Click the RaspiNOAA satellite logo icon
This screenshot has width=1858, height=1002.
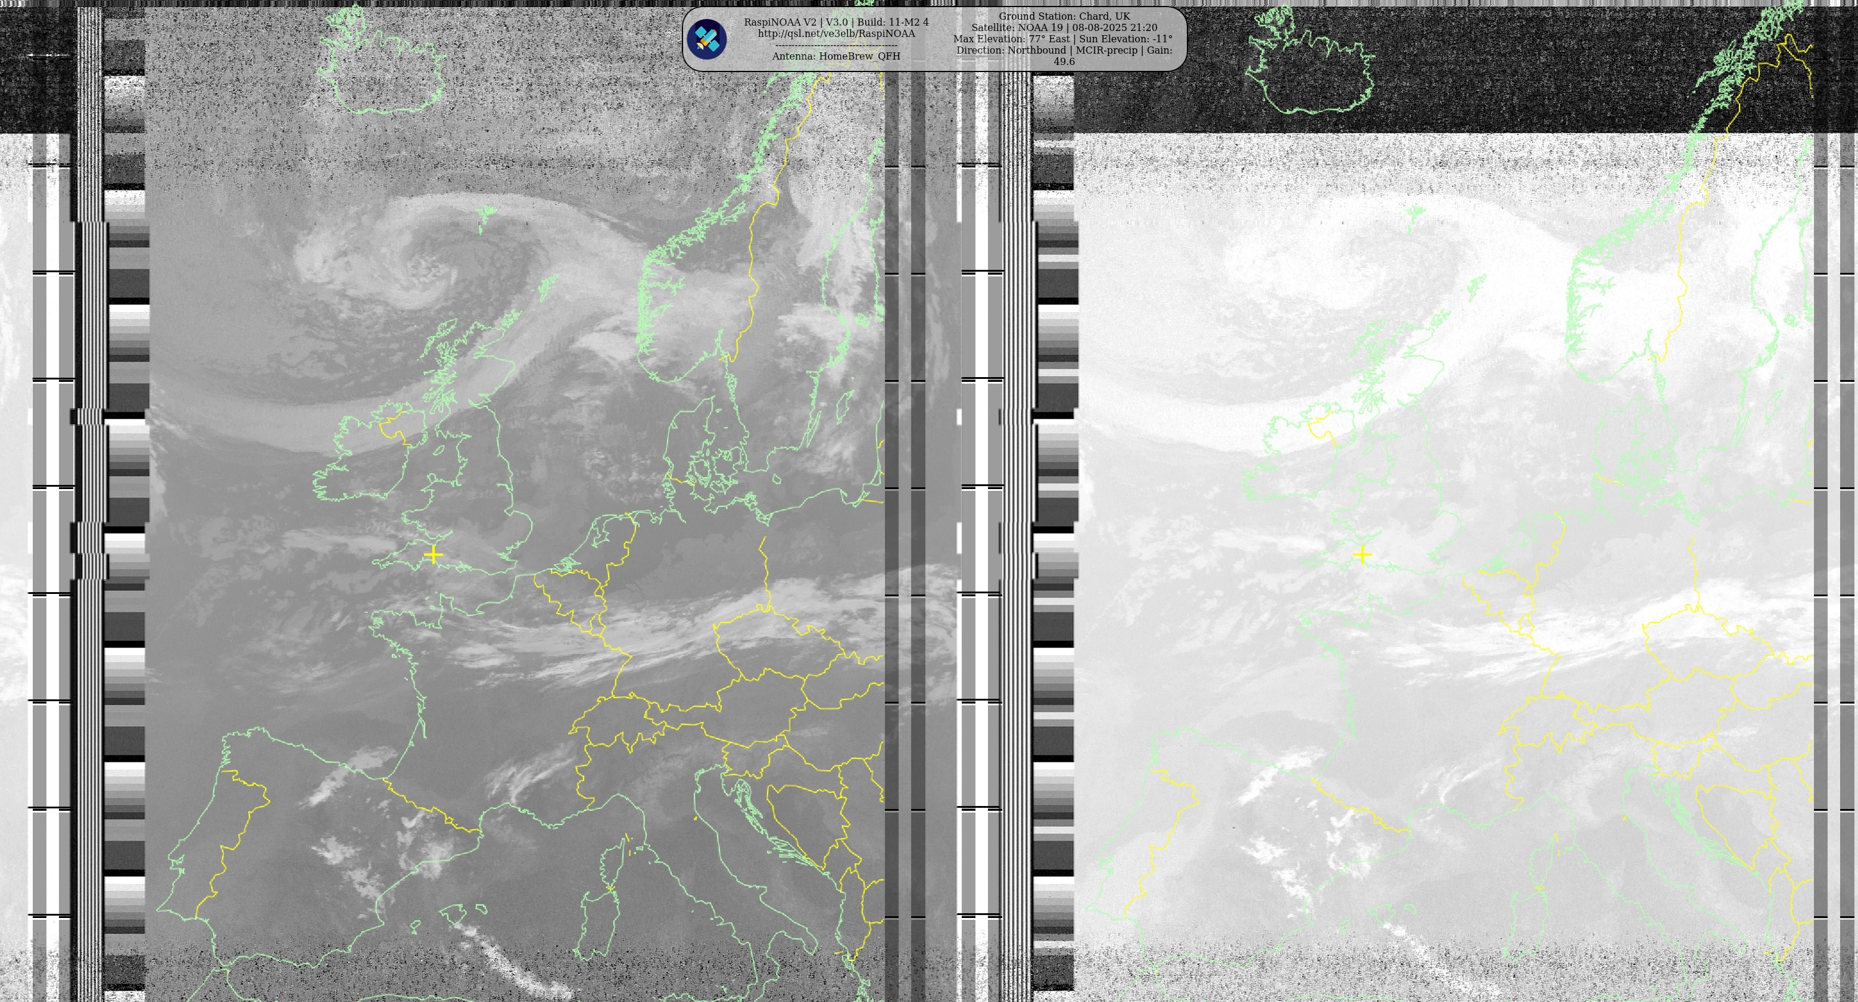(706, 39)
